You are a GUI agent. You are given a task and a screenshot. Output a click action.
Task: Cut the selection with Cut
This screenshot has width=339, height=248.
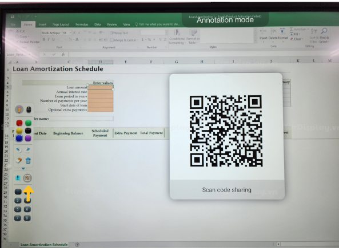click(x=21, y=31)
